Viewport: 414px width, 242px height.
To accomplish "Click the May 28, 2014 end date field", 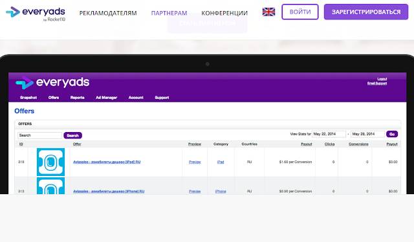I will 367,134.
